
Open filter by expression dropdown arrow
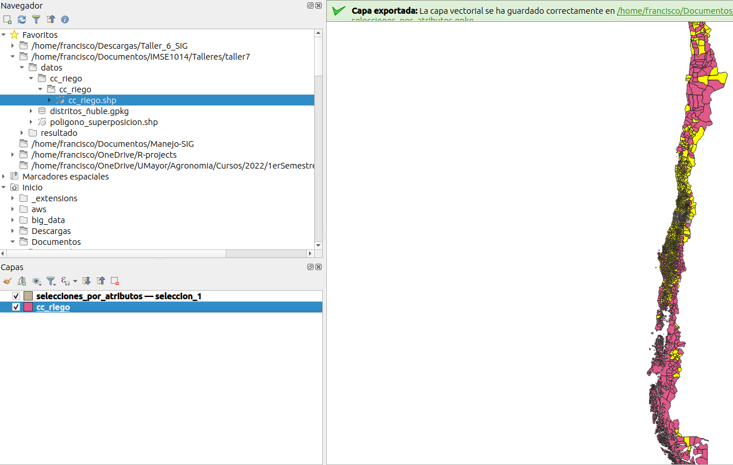(75, 282)
